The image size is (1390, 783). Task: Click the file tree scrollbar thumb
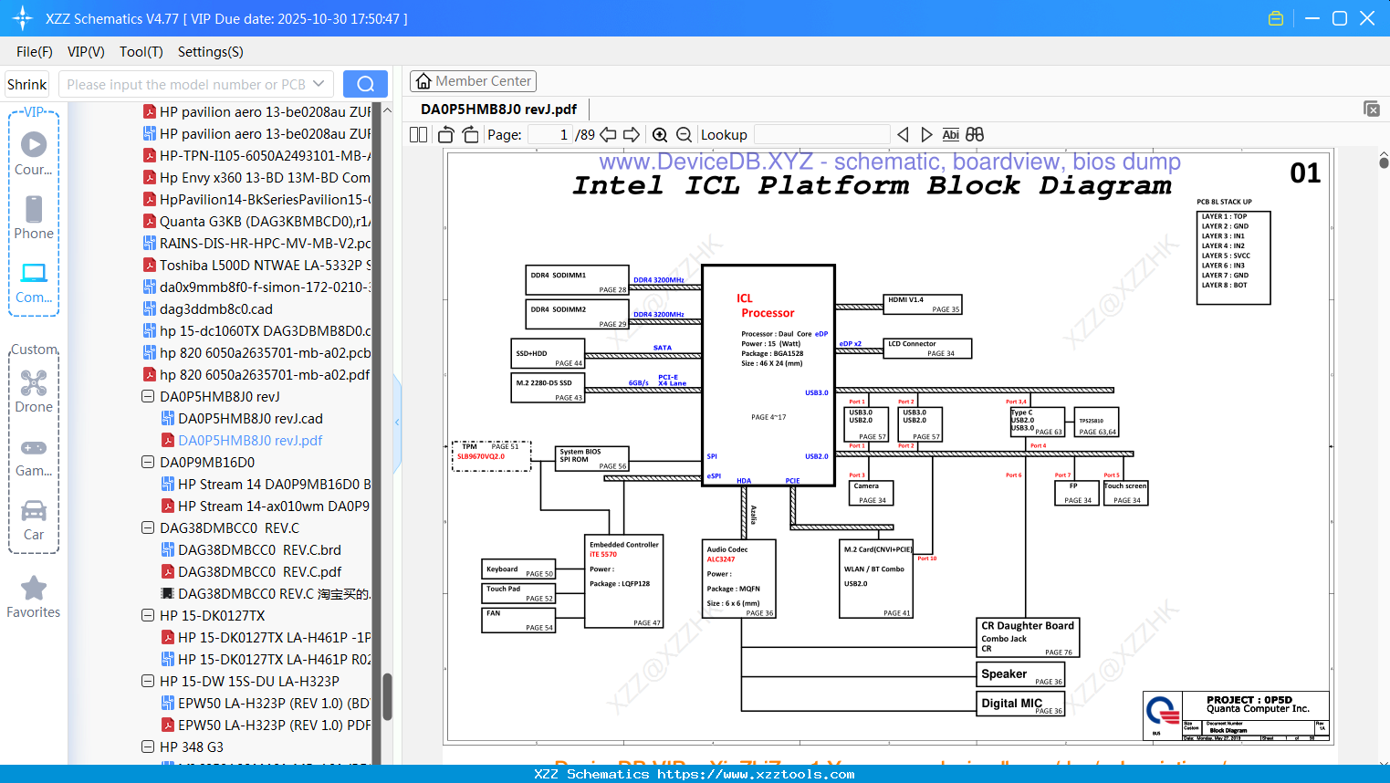tap(387, 696)
